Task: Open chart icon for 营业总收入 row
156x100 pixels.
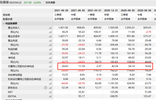Action: pos(50,28)
